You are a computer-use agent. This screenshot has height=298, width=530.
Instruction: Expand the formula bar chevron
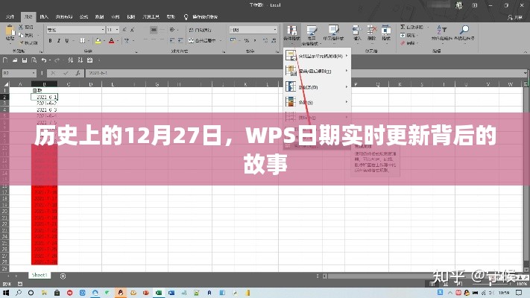pyautogui.click(x=526, y=73)
